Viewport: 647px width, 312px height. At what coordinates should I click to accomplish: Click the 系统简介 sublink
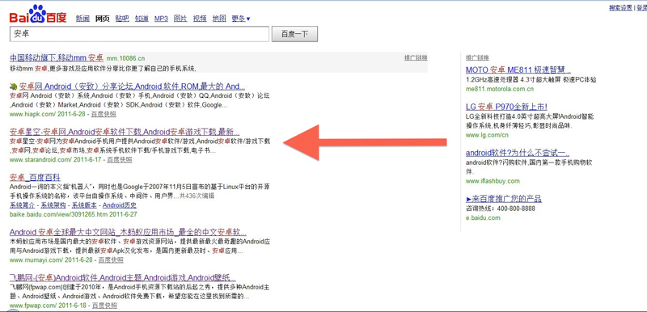[22, 205]
